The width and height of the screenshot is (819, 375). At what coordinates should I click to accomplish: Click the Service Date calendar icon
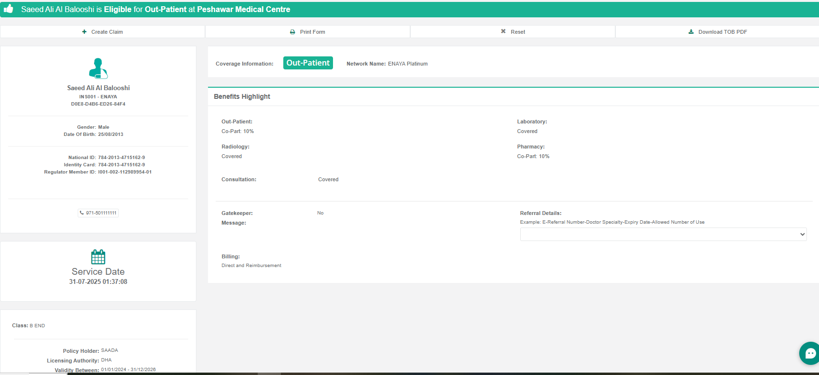(98, 257)
